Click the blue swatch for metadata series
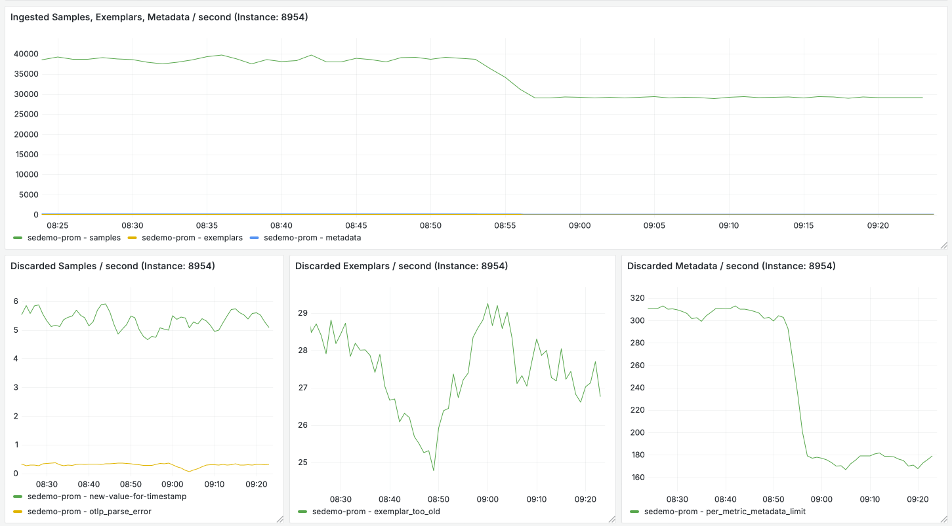The image size is (952, 526). click(x=255, y=238)
